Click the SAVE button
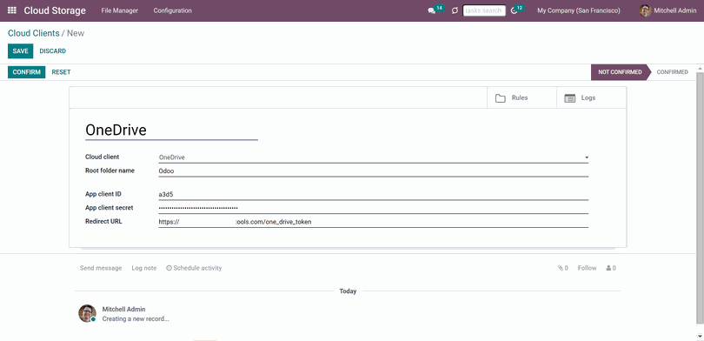 pyautogui.click(x=20, y=51)
